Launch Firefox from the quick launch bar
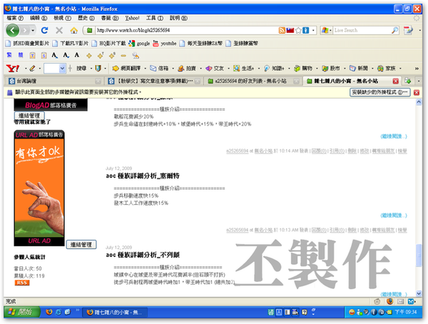 [49, 312]
